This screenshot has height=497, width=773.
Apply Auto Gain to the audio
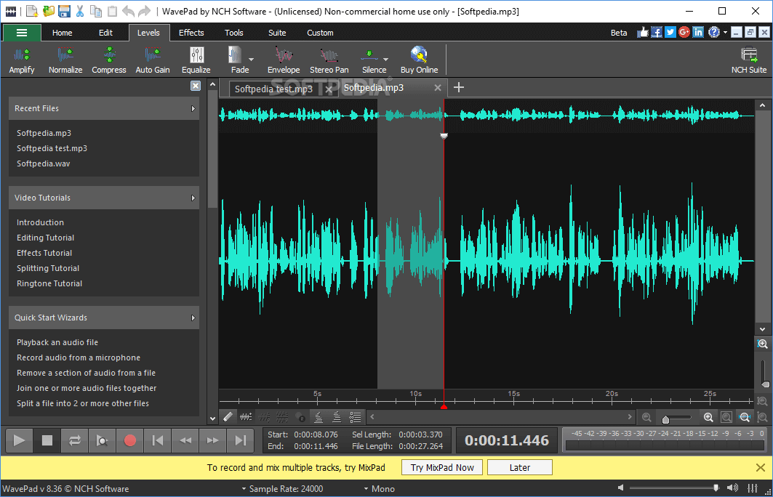[x=152, y=60]
